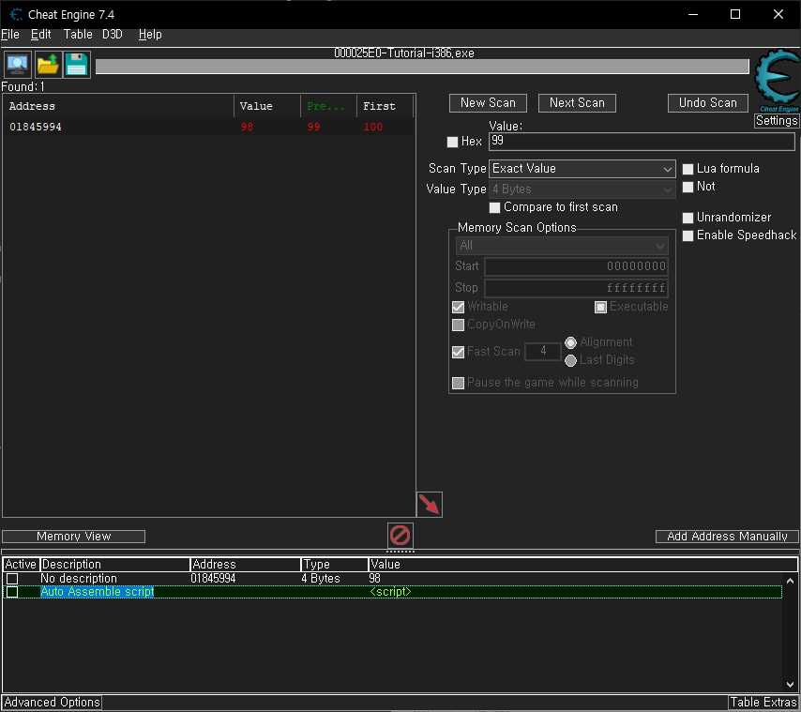This screenshot has width=801, height=712.
Task: Enable the Lua formula checkbox
Action: coord(688,169)
